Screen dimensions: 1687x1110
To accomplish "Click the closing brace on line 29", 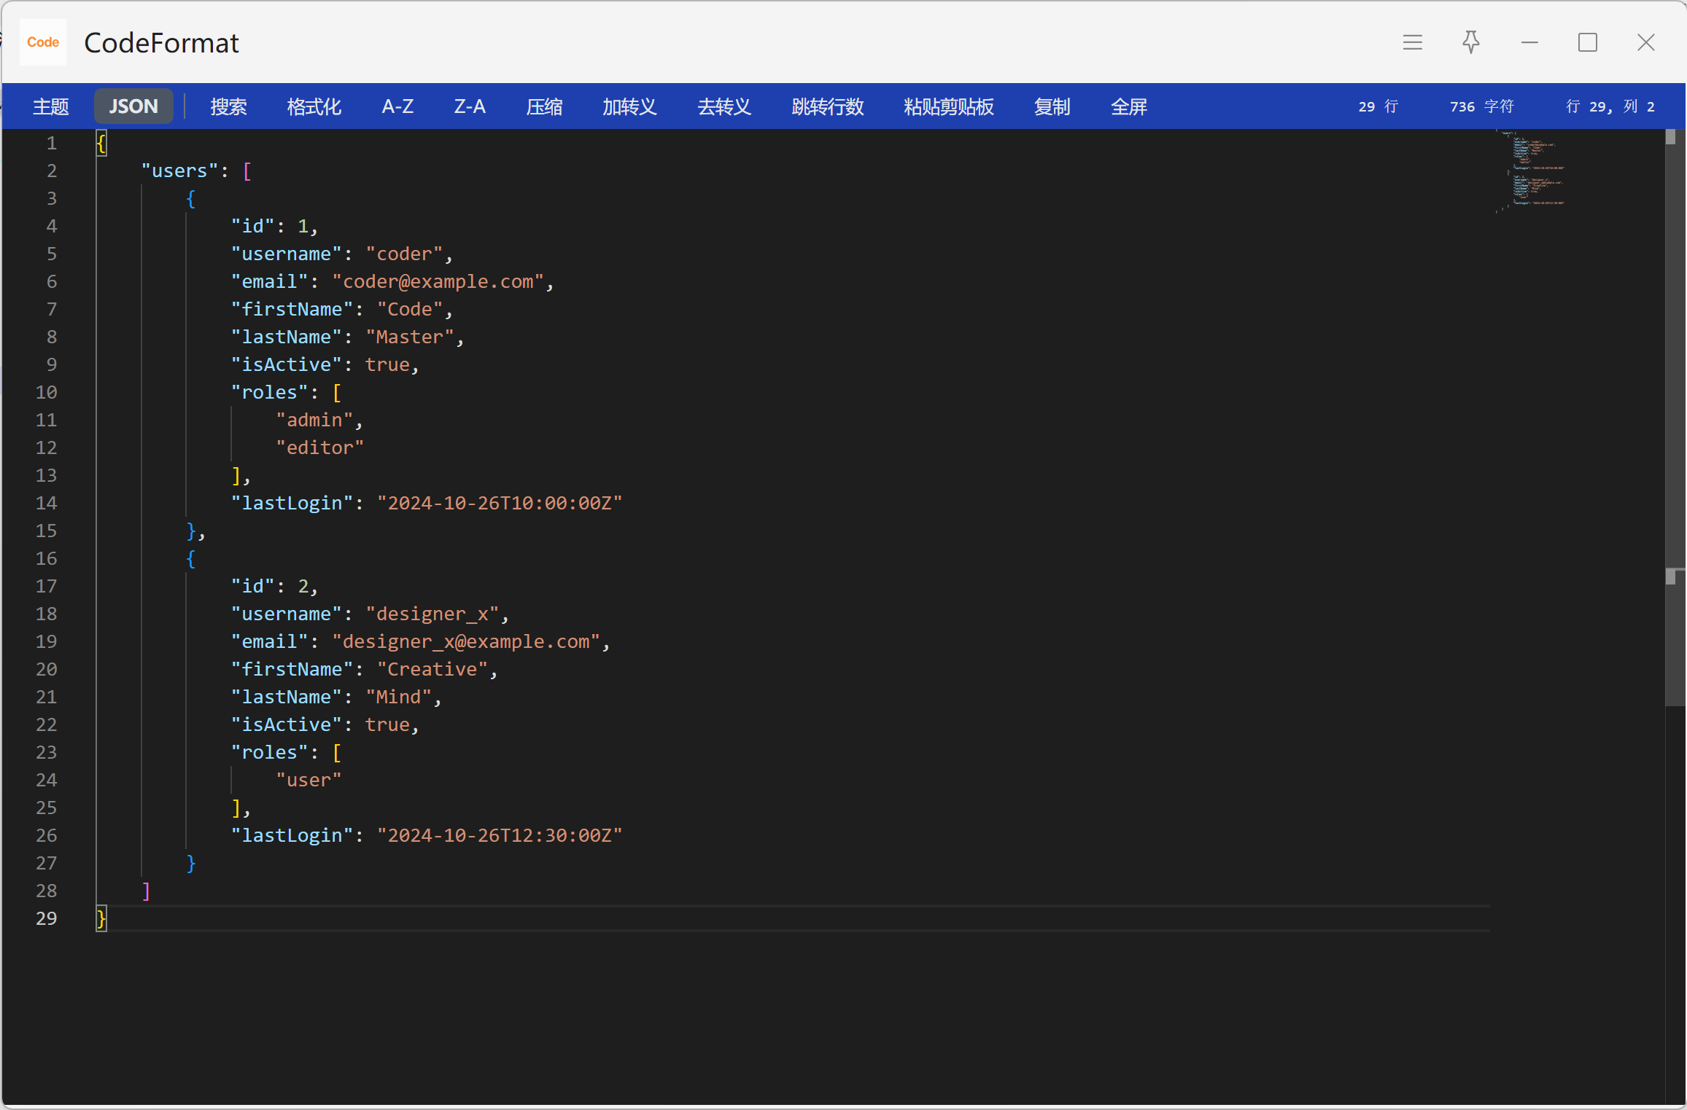I will click(x=101, y=918).
